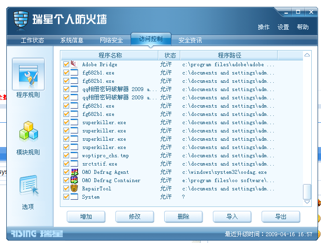321x243 pixels.
Task: Click the Rising shield logo icon
Action: (20, 20)
